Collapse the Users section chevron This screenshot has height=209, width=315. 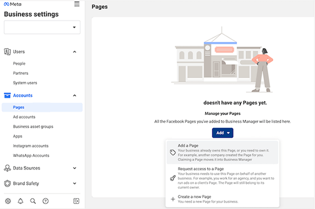point(75,52)
